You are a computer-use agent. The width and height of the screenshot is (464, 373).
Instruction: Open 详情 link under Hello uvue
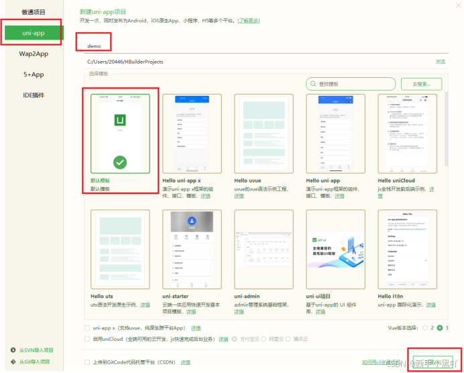click(239, 196)
